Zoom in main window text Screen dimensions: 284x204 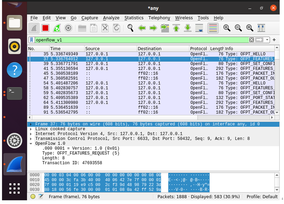[227, 28]
